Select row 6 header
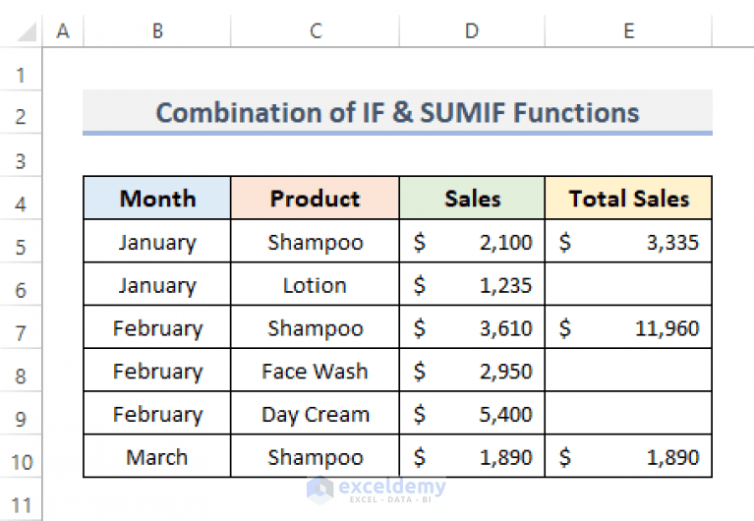Viewport: 754px width, 521px height. pos(21,284)
